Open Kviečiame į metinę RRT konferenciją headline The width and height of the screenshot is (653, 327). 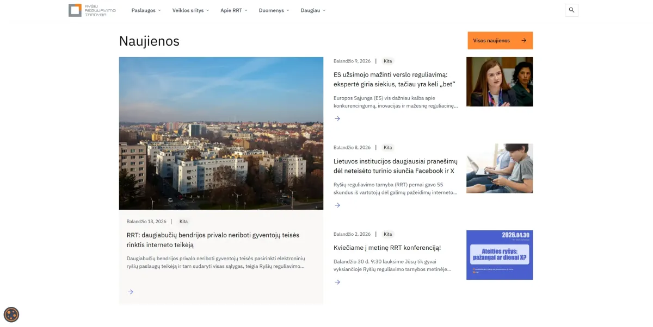[x=387, y=248]
